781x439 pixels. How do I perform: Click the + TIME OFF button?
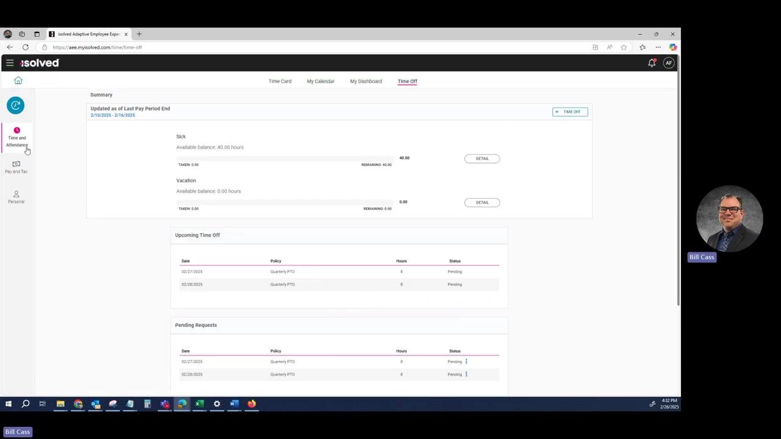(x=570, y=112)
